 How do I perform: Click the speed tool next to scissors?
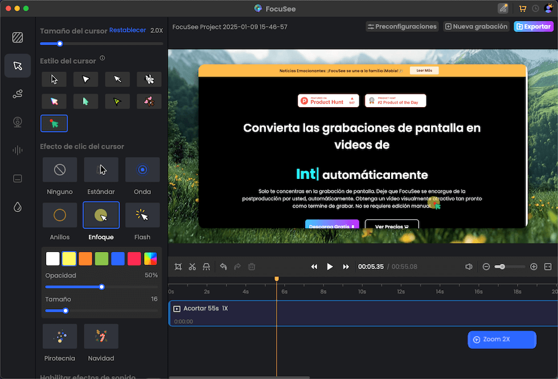click(206, 267)
